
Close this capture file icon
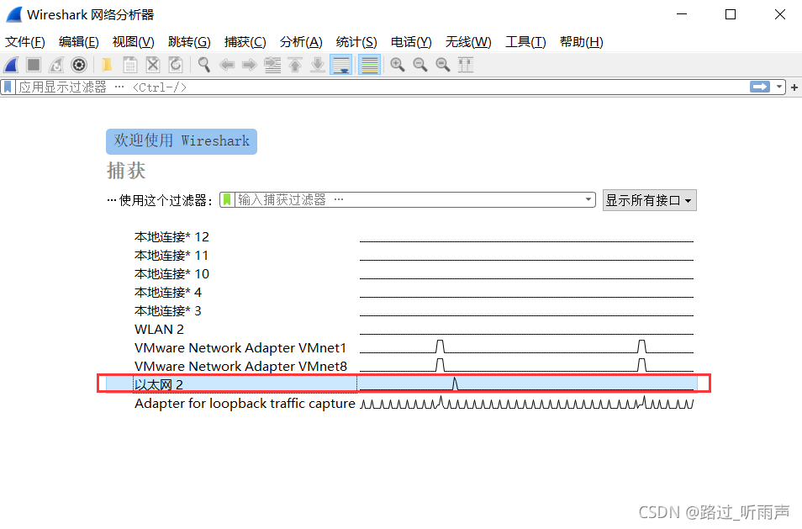(x=153, y=65)
